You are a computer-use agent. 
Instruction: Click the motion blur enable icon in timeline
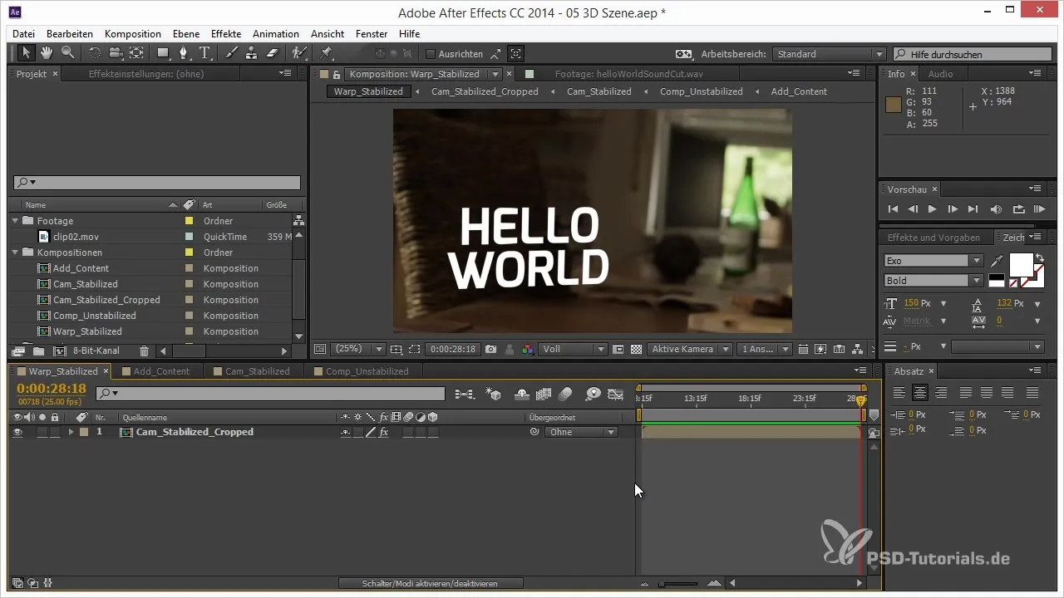pyautogui.click(x=565, y=394)
